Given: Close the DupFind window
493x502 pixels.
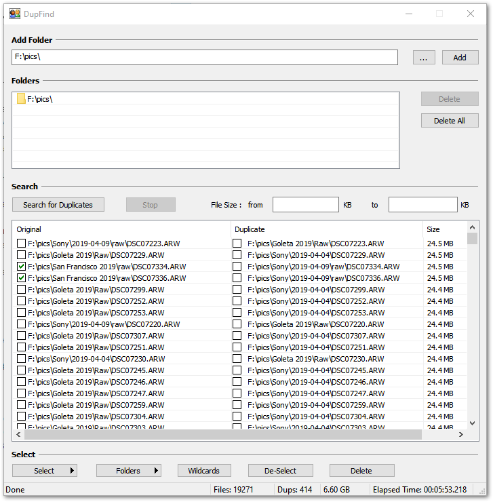Looking at the screenshot, I should click(470, 14).
